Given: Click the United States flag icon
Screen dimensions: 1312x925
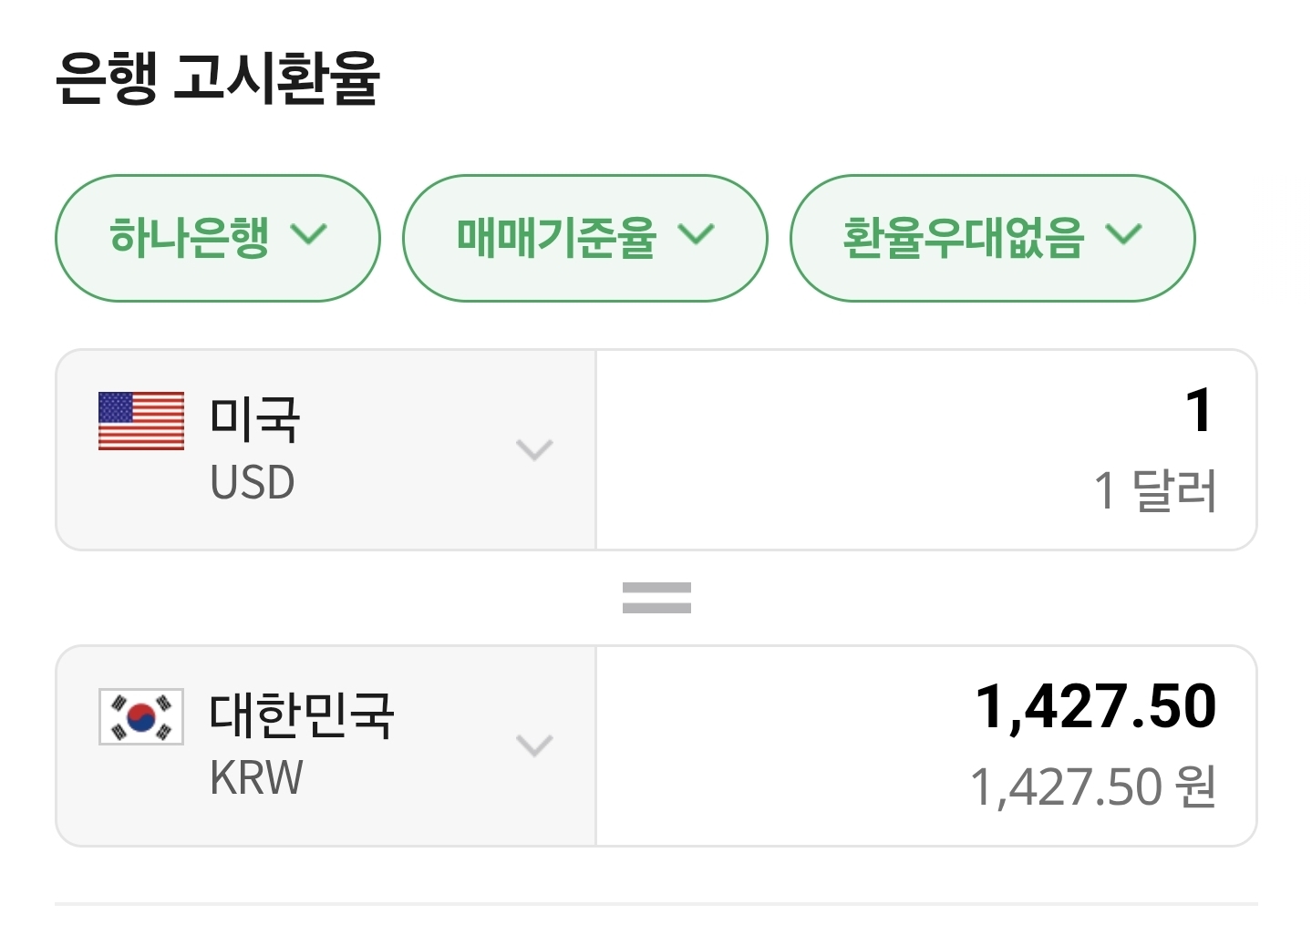Looking at the screenshot, I should (141, 421).
